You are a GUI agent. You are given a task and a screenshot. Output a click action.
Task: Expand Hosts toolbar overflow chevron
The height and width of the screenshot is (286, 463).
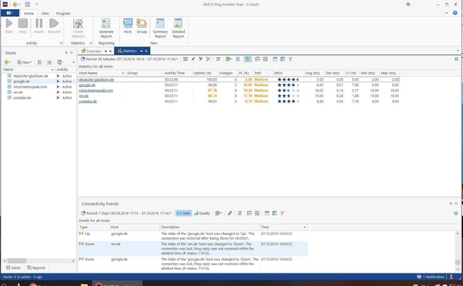tap(74, 62)
